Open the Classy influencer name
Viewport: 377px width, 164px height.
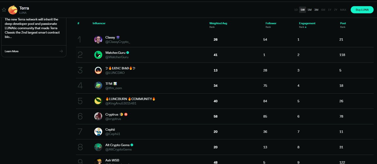[110, 37]
